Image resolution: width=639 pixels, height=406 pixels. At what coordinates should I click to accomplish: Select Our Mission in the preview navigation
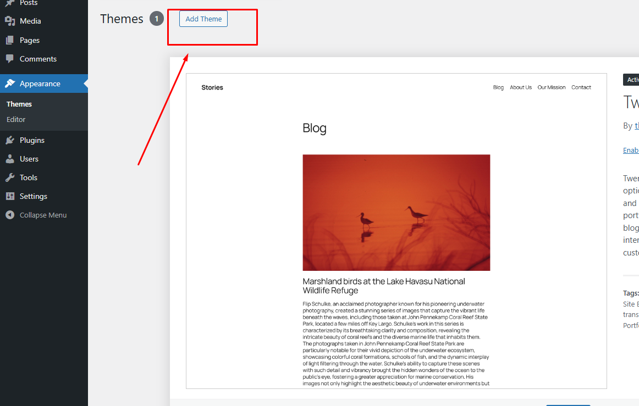(551, 87)
